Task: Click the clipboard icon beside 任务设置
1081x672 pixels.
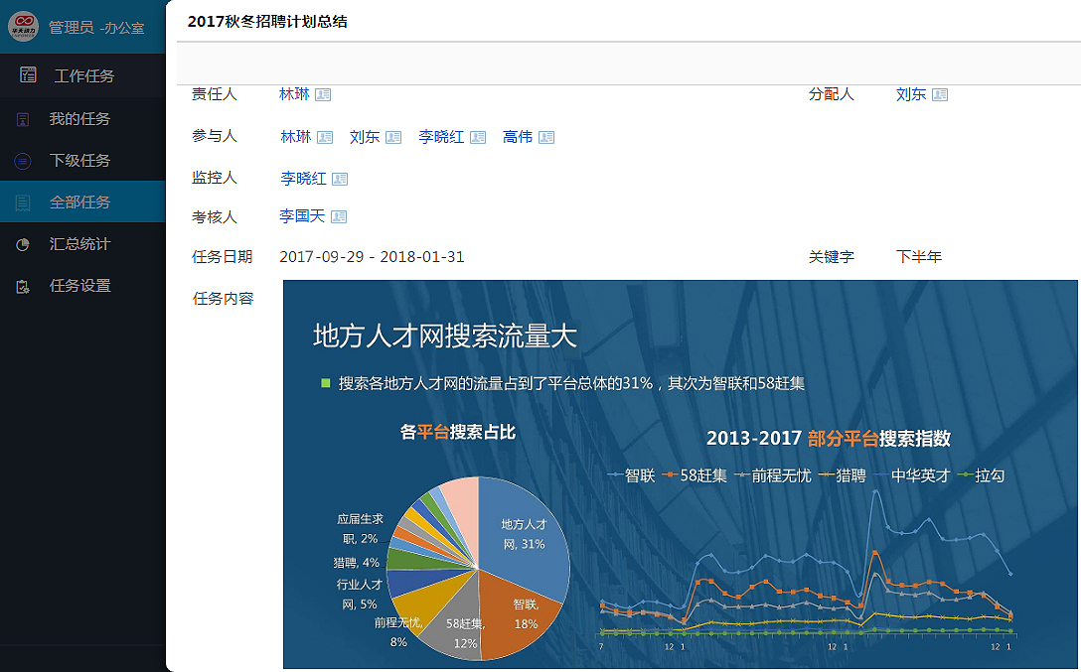Action: tap(23, 286)
